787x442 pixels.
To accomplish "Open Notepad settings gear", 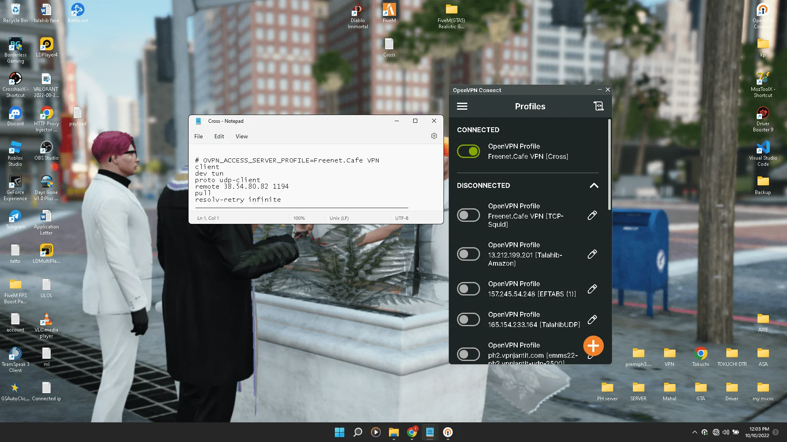I will point(434,136).
